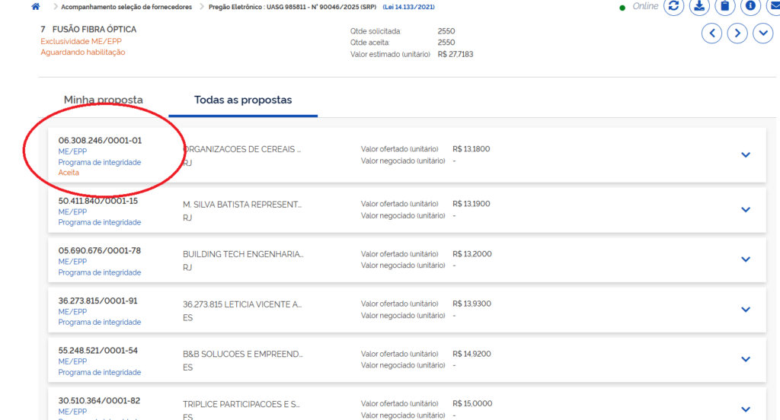
Task: Open the information icon in header
Action: pyautogui.click(x=750, y=6)
